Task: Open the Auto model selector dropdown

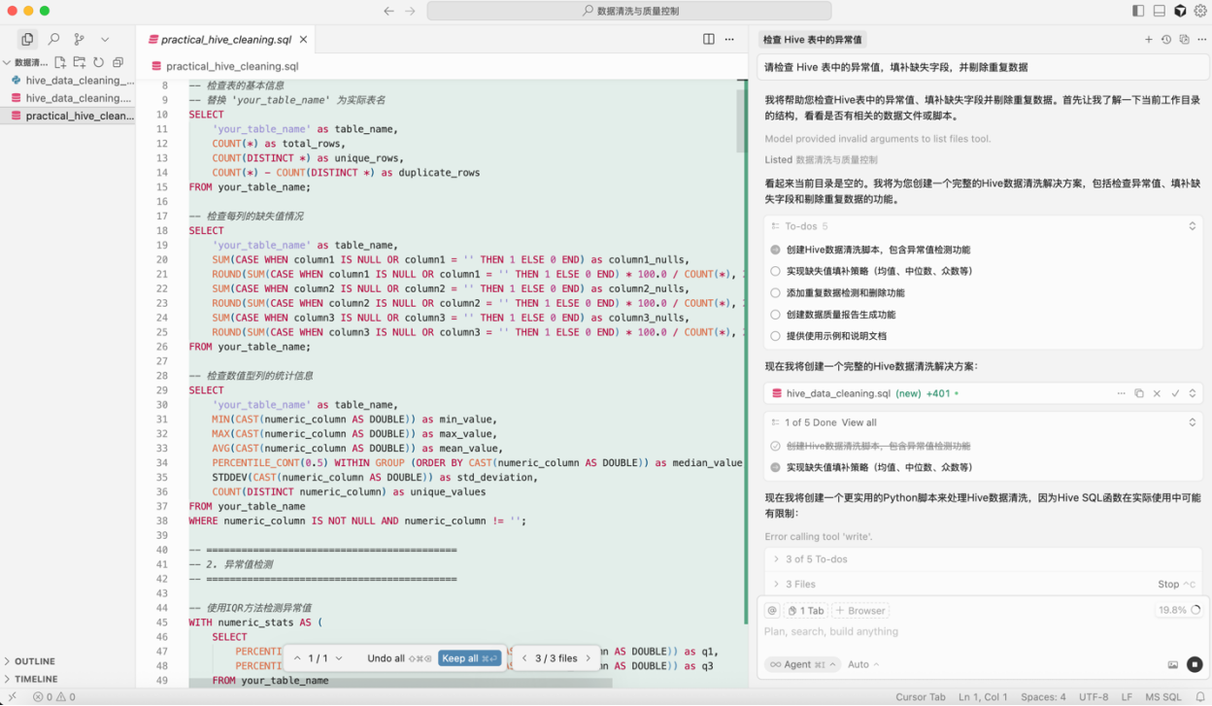Action: [863, 665]
